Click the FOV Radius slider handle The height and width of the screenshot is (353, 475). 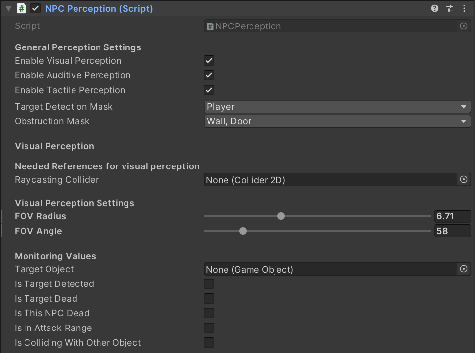point(281,216)
